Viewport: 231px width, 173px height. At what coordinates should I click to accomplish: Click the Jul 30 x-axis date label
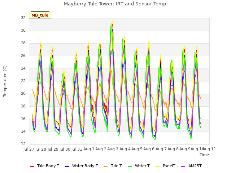[x=65, y=149]
